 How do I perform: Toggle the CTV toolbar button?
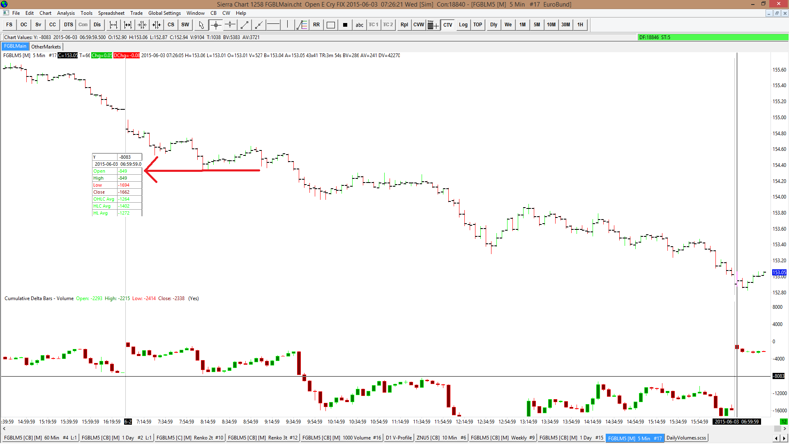coord(448,25)
